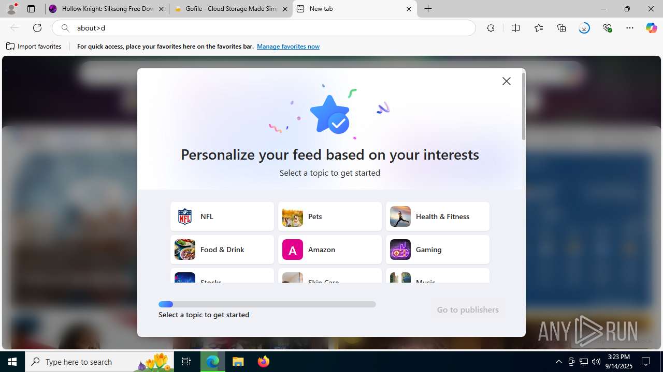Open File Explorer from taskbar
The height and width of the screenshot is (372, 663).
click(238, 362)
